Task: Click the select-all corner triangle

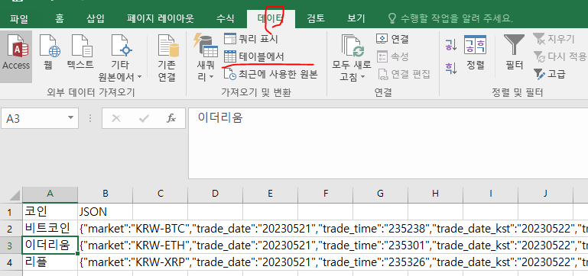Action: point(14,195)
